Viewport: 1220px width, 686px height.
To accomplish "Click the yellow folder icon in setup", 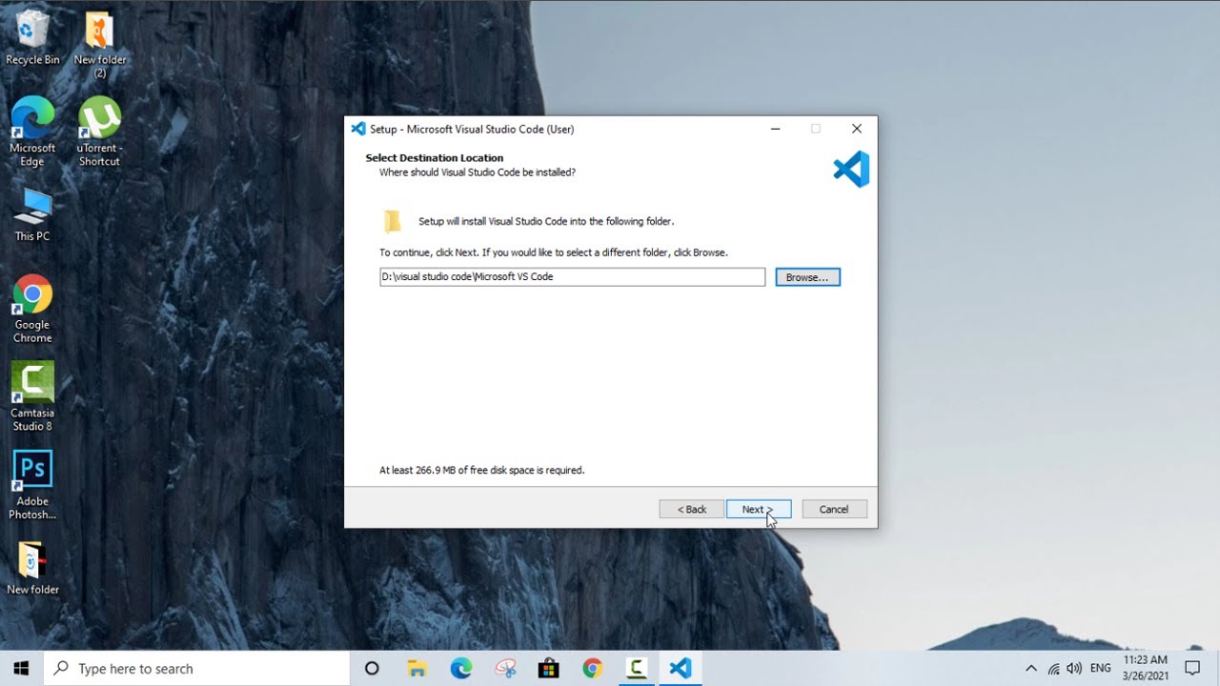I will [393, 221].
